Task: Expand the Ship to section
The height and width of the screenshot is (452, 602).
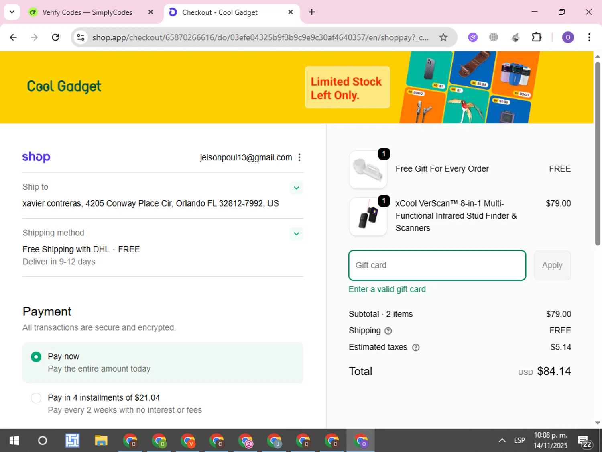Action: [x=296, y=188]
